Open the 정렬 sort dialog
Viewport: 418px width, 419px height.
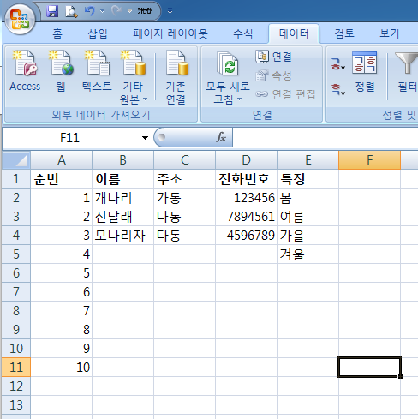click(x=365, y=73)
